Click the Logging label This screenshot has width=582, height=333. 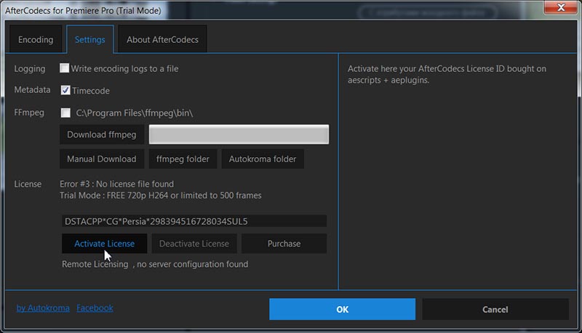click(x=30, y=69)
